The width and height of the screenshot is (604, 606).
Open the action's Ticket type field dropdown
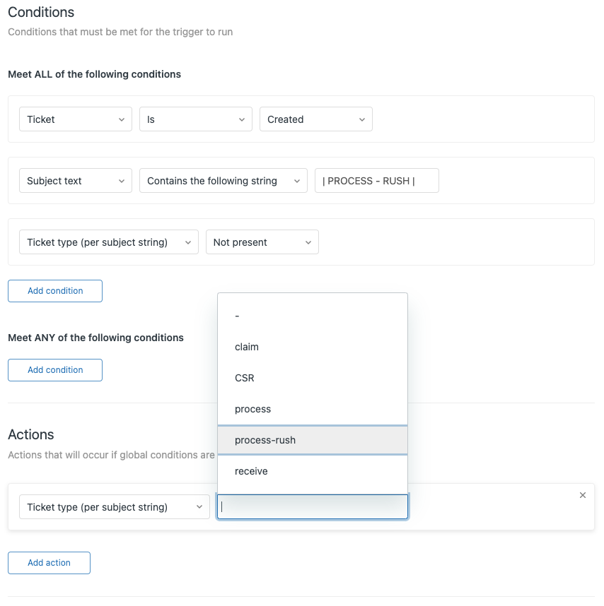pyautogui.click(x=114, y=507)
